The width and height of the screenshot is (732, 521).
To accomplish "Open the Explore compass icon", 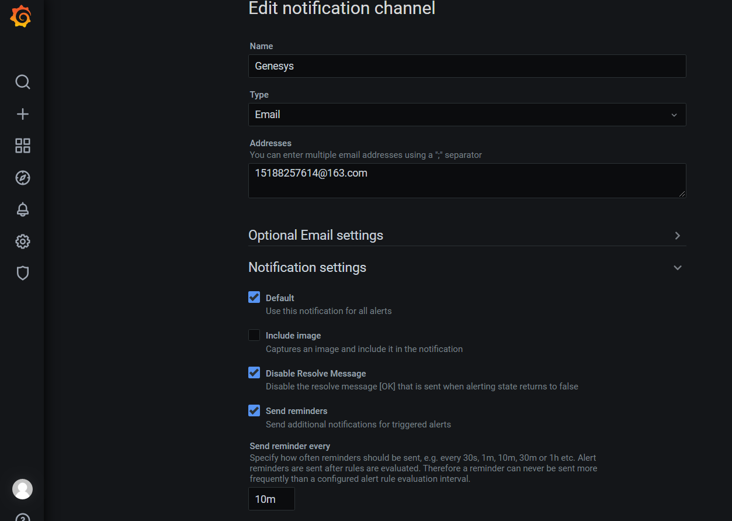I will coord(22,178).
